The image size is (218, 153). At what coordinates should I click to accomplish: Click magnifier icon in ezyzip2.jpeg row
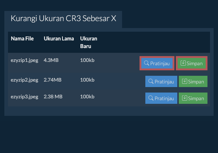click(151, 82)
